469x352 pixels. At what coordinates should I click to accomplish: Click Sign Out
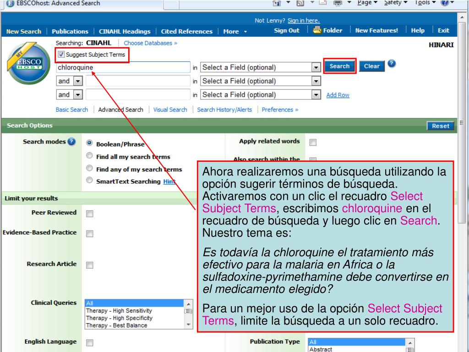coord(287,30)
